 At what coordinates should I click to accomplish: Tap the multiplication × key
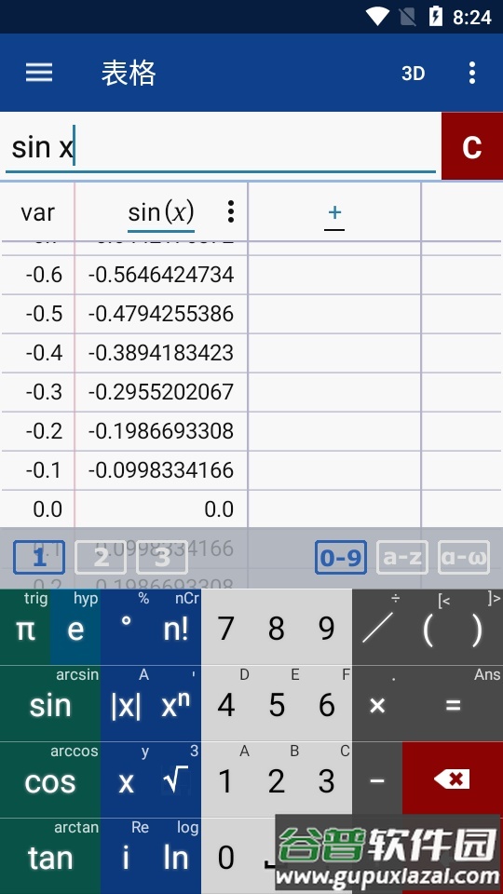click(x=377, y=704)
